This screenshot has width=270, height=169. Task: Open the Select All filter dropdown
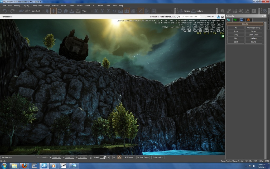click(37, 11)
